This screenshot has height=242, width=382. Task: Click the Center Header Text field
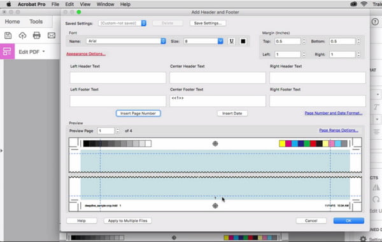(x=218, y=78)
